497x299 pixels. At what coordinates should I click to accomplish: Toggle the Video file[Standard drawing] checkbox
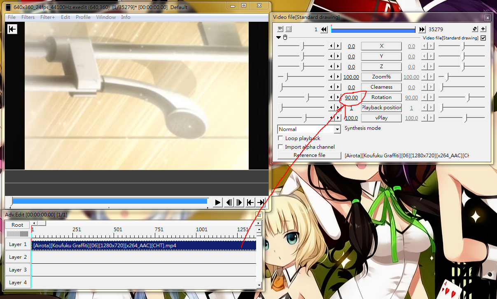click(x=483, y=38)
